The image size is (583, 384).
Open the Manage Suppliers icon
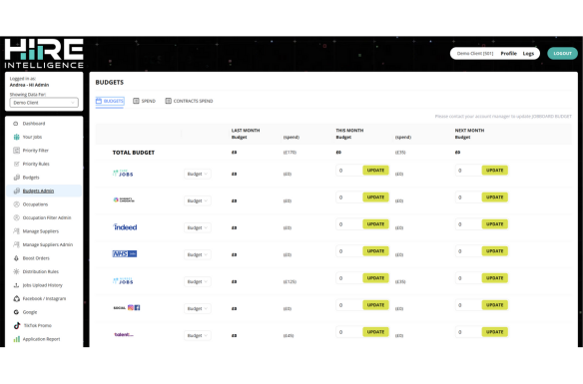[16, 231]
